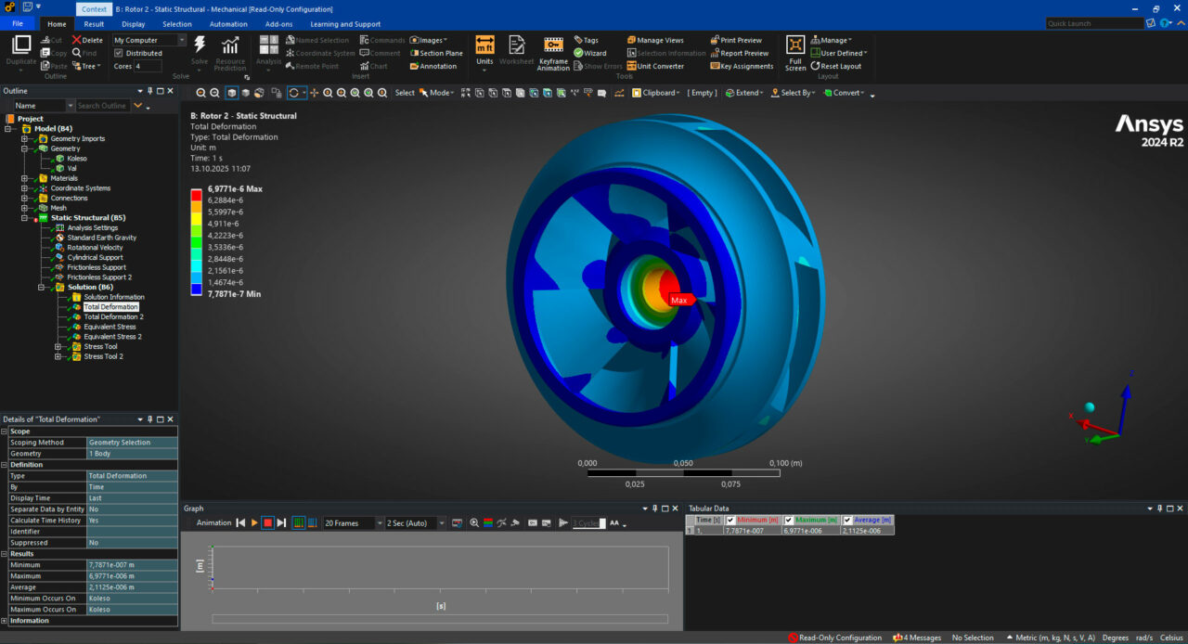1188x644 pixels.
Task: Click the Section Plane icon
Action: [415, 53]
